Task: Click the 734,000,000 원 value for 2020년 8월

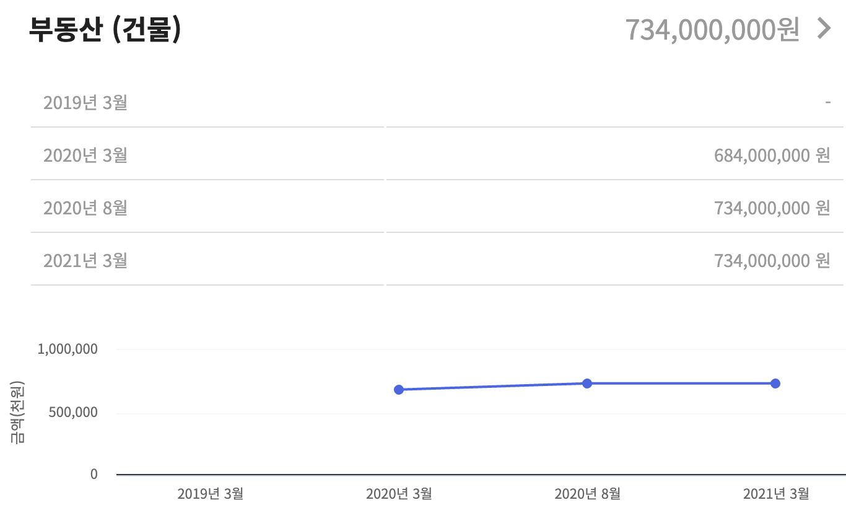Action: click(772, 208)
